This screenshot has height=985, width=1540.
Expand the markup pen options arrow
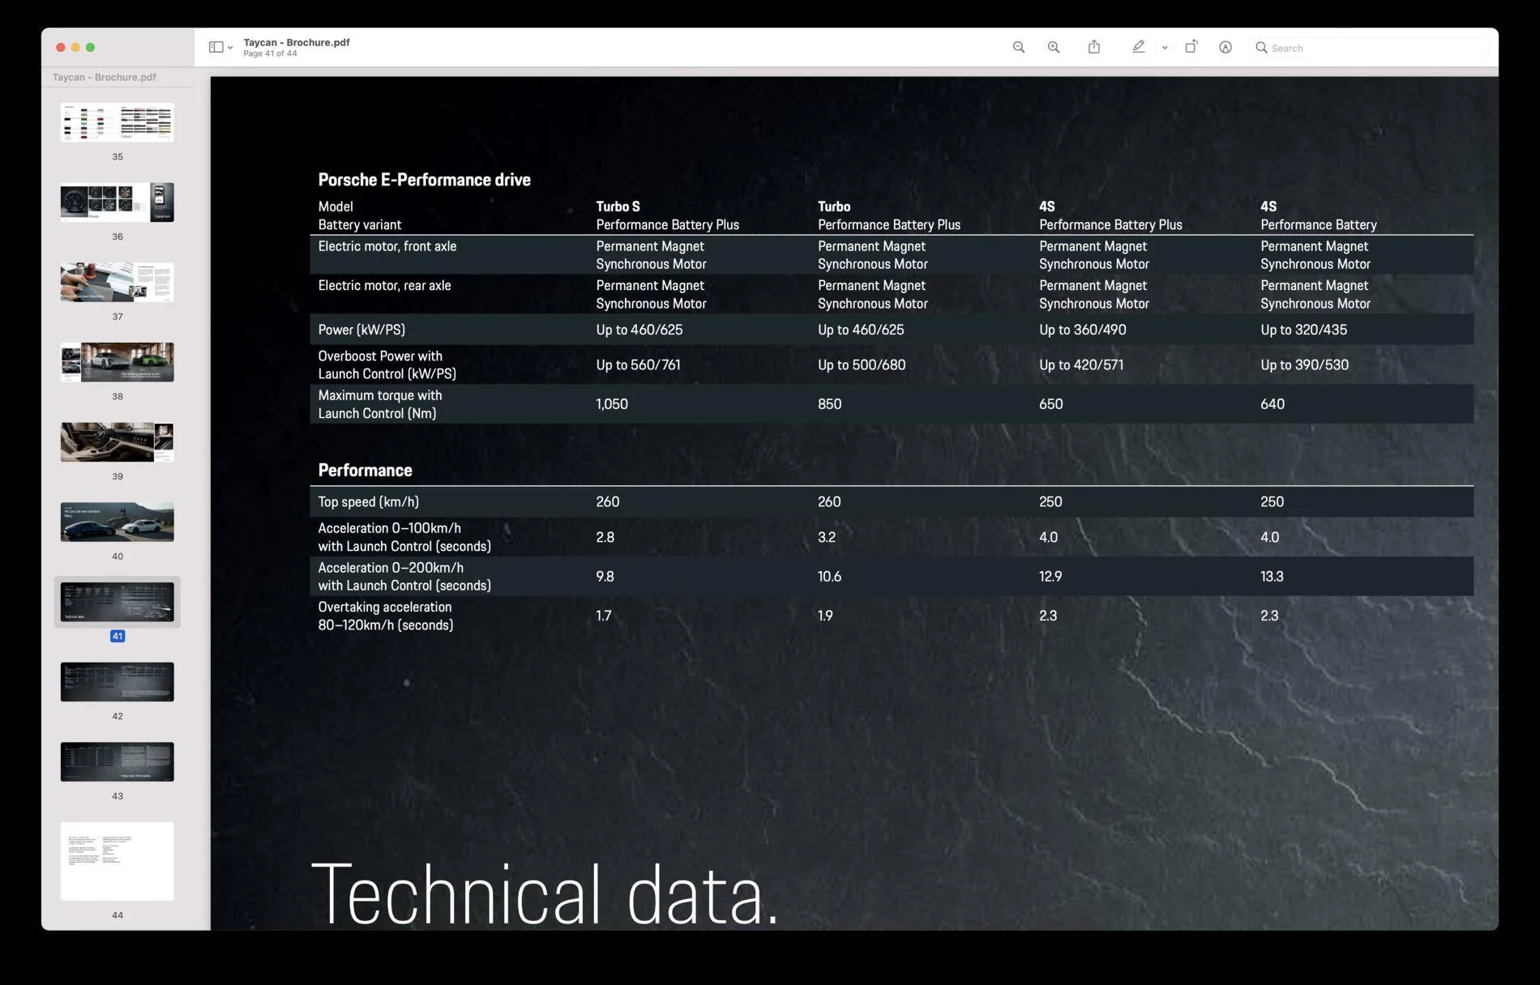point(1165,48)
